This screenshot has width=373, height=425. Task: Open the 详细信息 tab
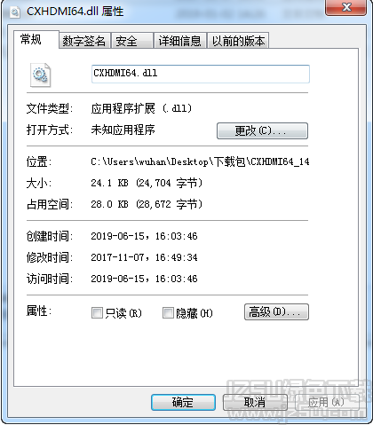point(179,41)
